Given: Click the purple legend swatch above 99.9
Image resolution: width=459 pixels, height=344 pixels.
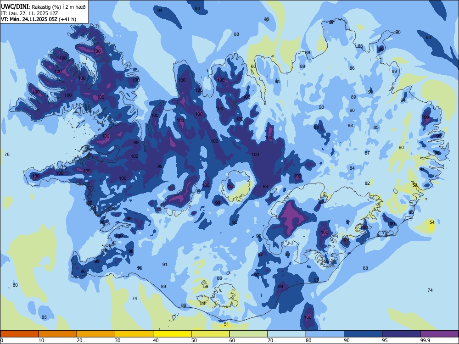Looking at the screenshot, I should tap(439, 334).
